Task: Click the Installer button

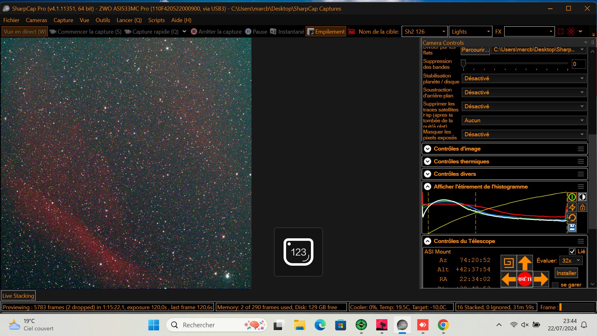Action: pyautogui.click(x=566, y=273)
